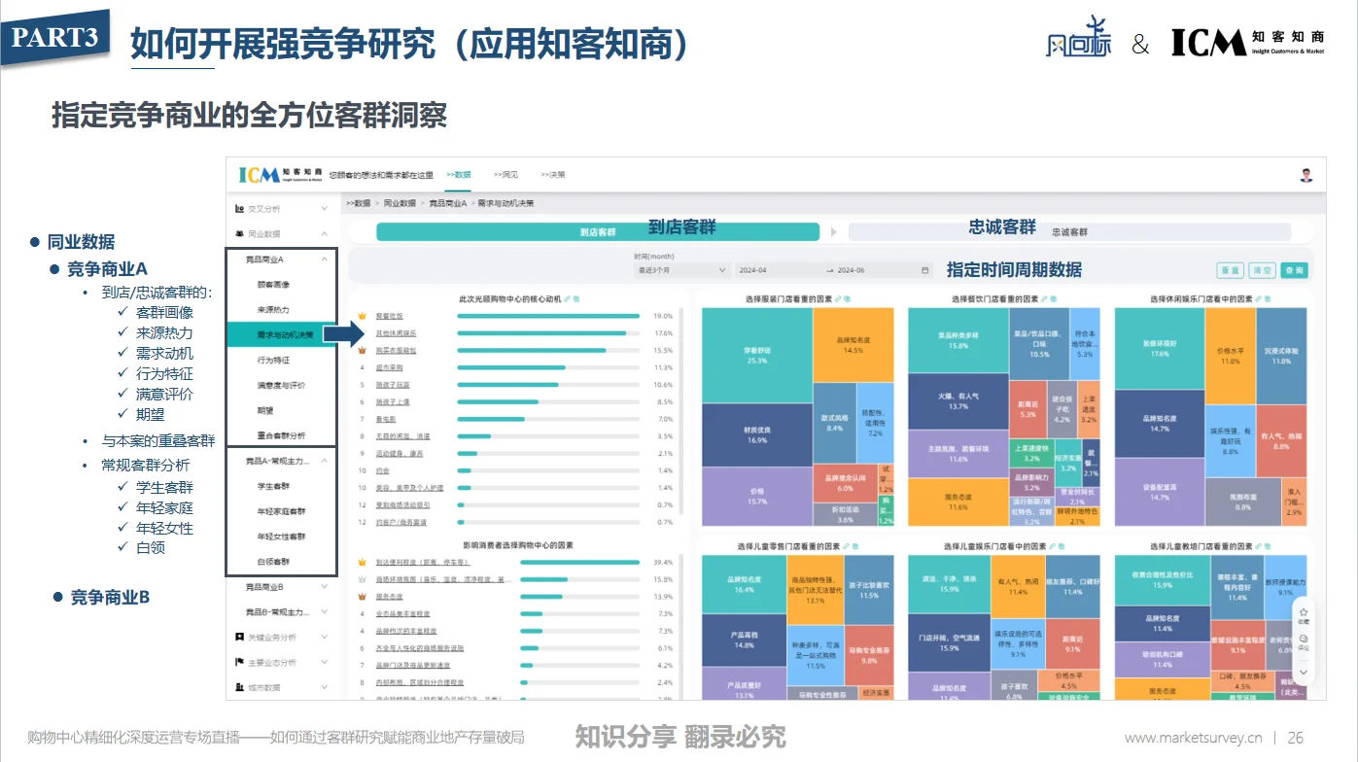Click copy icon beside 选择服装门店看重的因素
The image size is (1358, 762).
[848, 299]
